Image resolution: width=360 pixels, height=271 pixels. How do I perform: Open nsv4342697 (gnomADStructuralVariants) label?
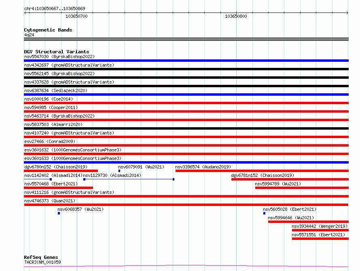pyautogui.click(x=69, y=65)
